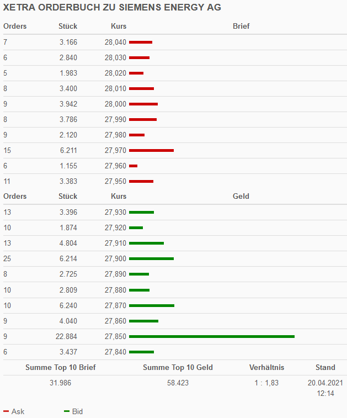Click the Xetra Orderbuch Siemens Energy title
347x418 pixels.
[112, 8]
